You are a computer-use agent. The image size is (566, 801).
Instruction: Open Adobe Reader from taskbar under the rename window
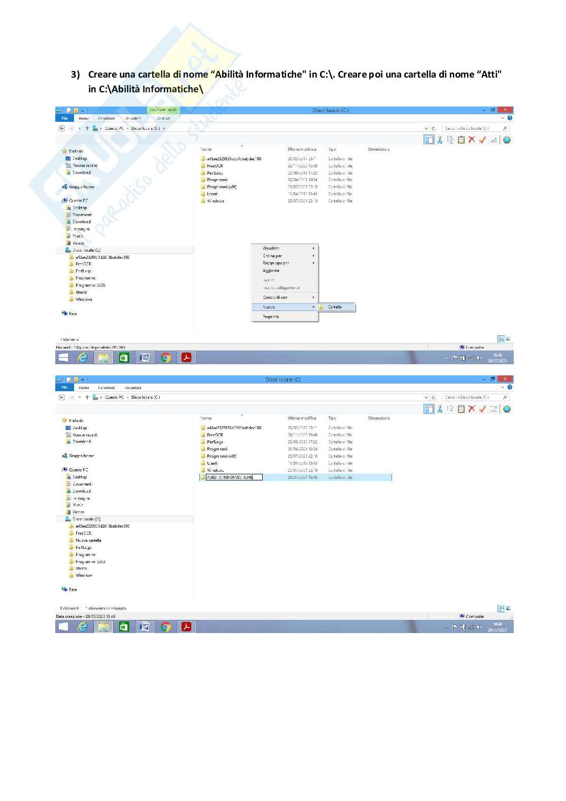(186, 627)
